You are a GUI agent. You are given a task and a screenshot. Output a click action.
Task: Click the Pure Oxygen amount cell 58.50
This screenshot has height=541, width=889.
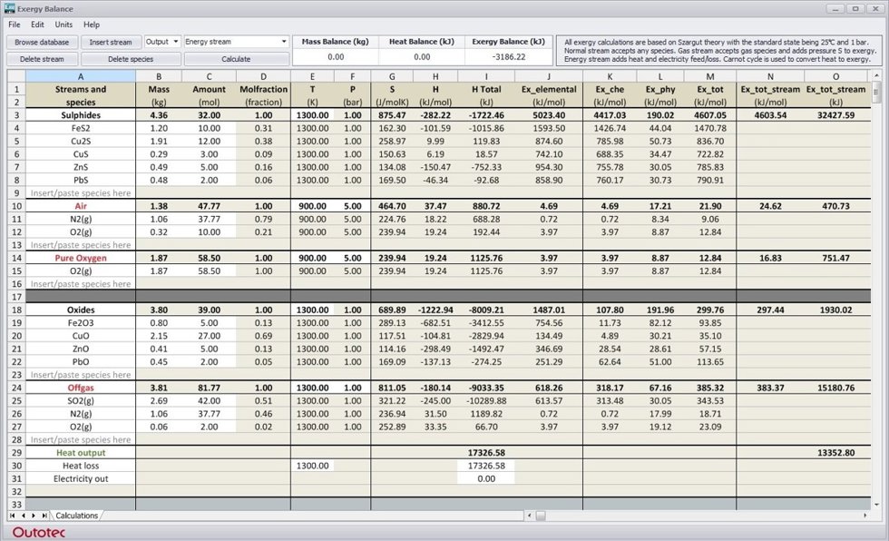(209, 258)
